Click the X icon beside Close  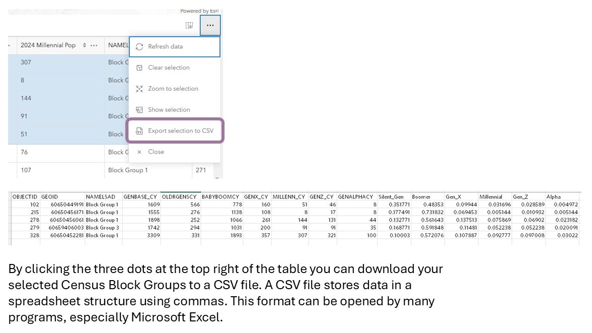pyautogui.click(x=139, y=152)
